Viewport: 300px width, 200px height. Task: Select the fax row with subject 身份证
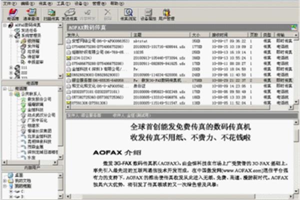(180, 86)
